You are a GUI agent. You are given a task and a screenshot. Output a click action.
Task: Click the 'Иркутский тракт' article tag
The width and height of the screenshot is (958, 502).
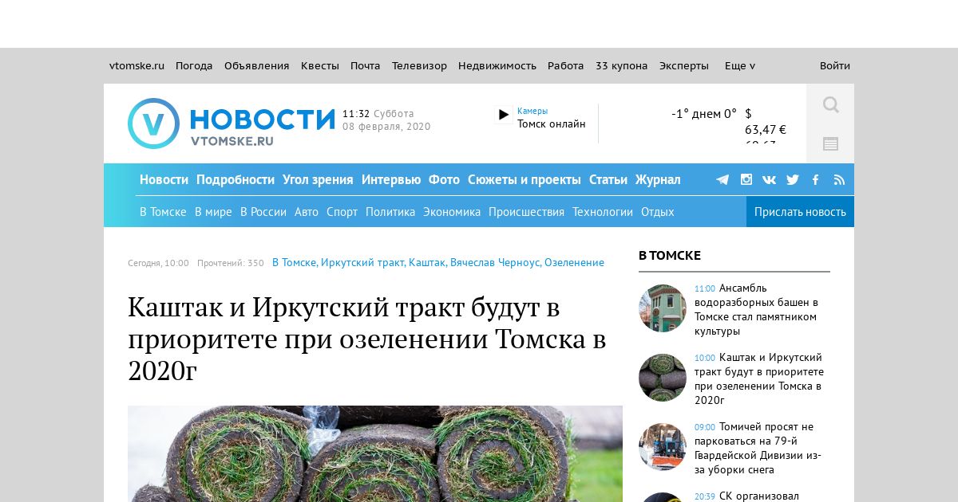click(x=362, y=263)
